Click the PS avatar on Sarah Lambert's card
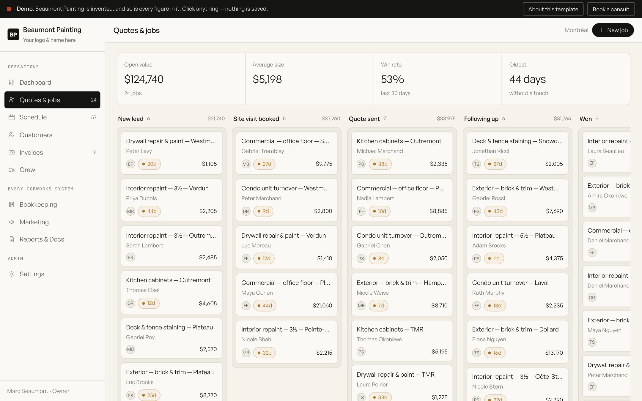Screen dimensions: 642x401 (130, 257)
